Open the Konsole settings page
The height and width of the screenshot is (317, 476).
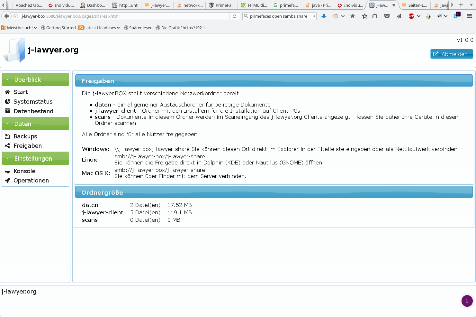click(x=20, y=171)
